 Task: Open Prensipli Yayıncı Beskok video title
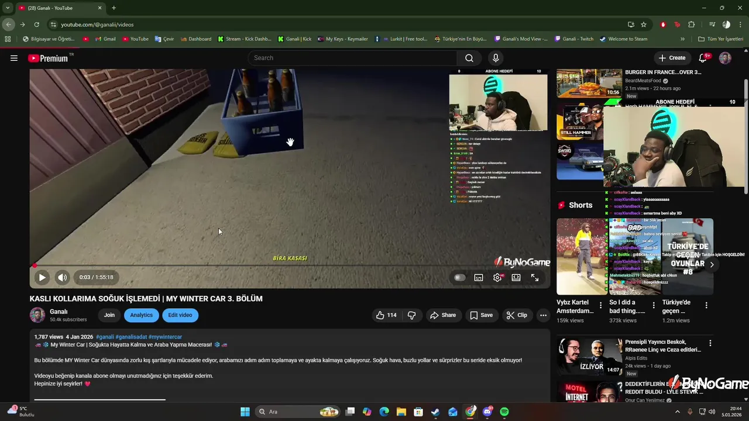point(663,346)
